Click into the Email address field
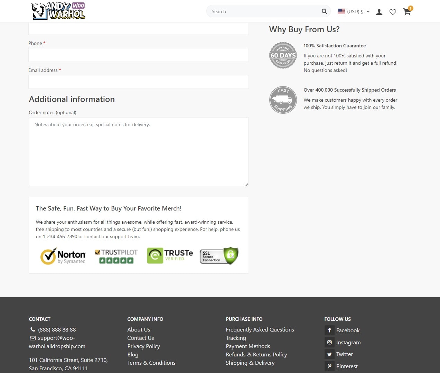 pyautogui.click(x=139, y=82)
